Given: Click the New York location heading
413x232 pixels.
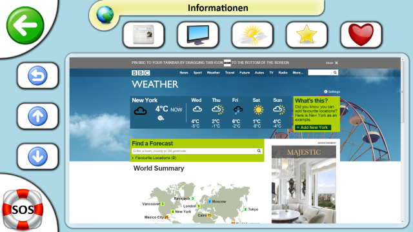Looking at the screenshot, I should (x=145, y=101).
